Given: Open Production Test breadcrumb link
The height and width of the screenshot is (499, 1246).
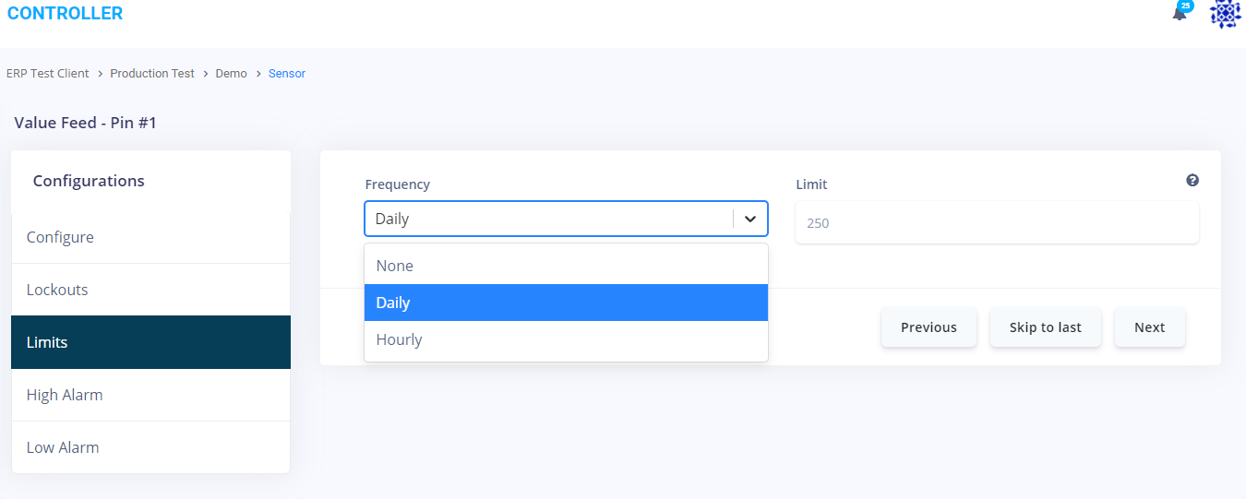Looking at the screenshot, I should (152, 74).
